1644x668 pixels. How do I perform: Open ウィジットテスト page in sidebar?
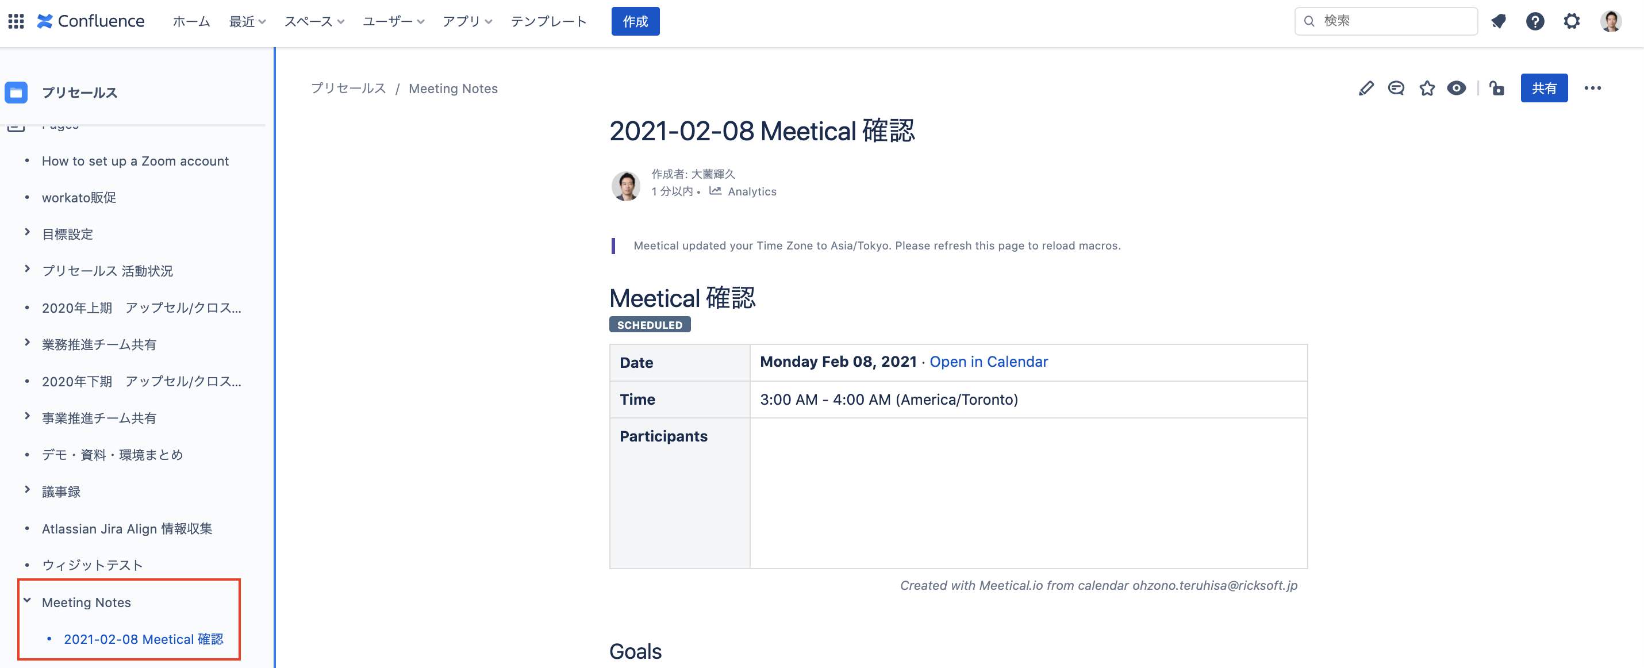coord(93,565)
